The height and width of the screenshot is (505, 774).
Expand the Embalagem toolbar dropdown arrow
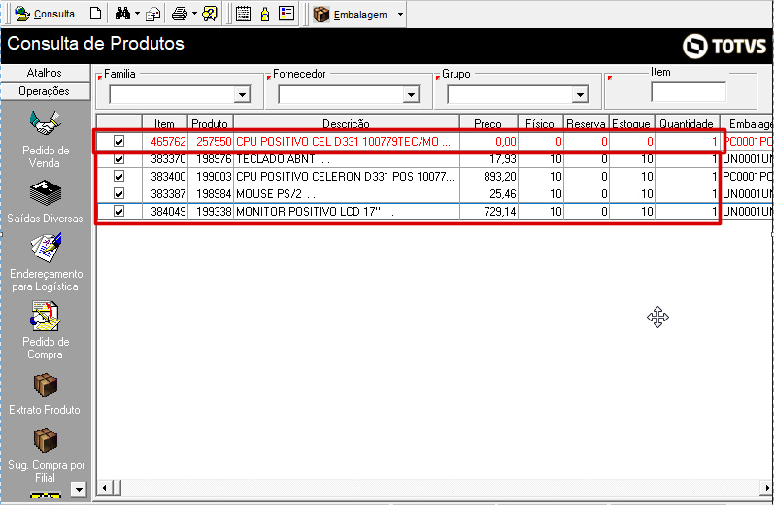[x=400, y=15]
